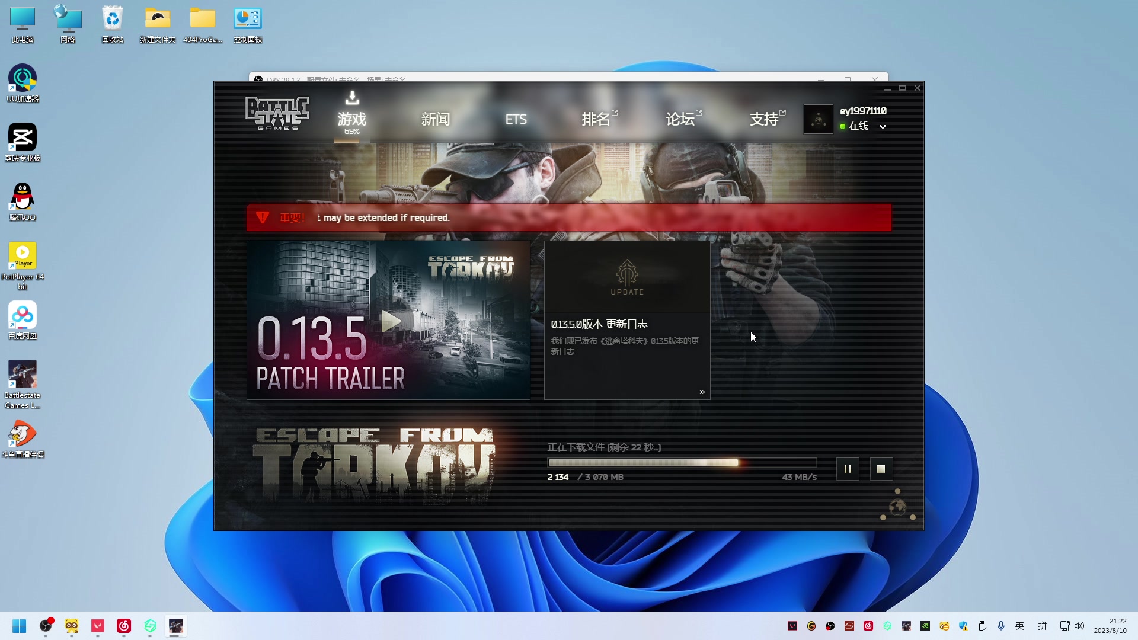Click the NetEase Music taskbar icon

(x=124, y=626)
